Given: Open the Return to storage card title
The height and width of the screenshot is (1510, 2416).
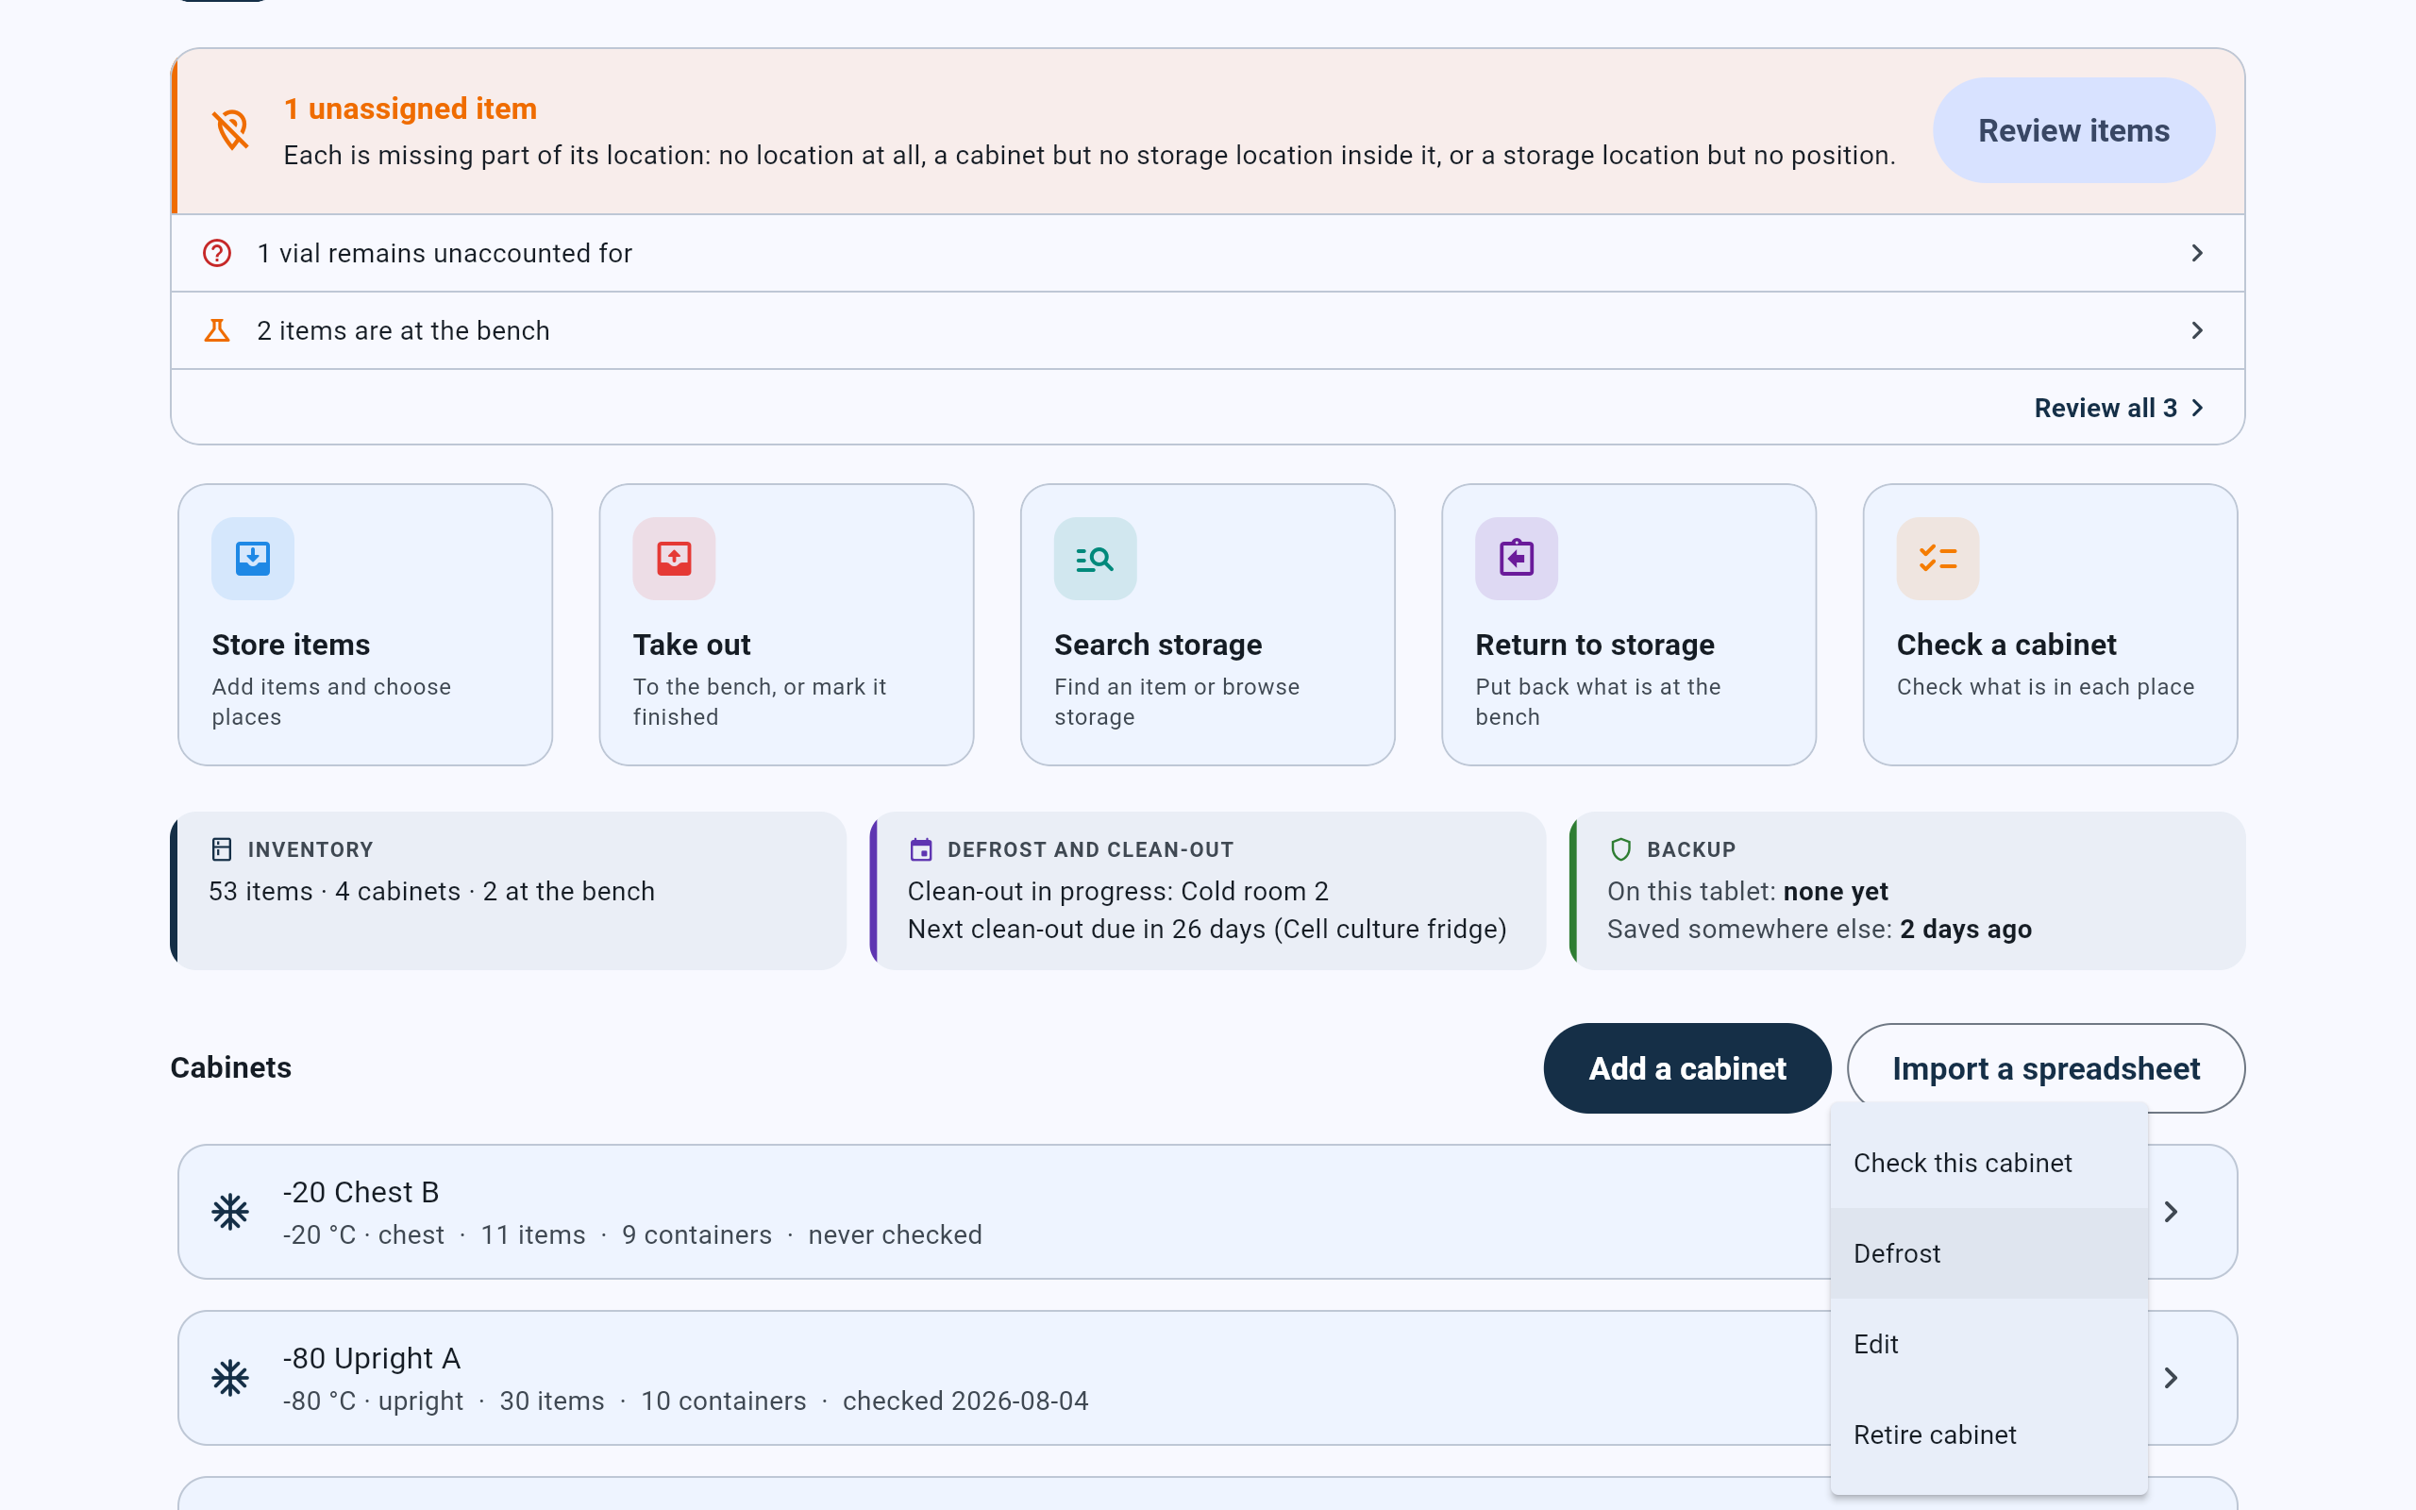Looking at the screenshot, I should pos(1594,646).
